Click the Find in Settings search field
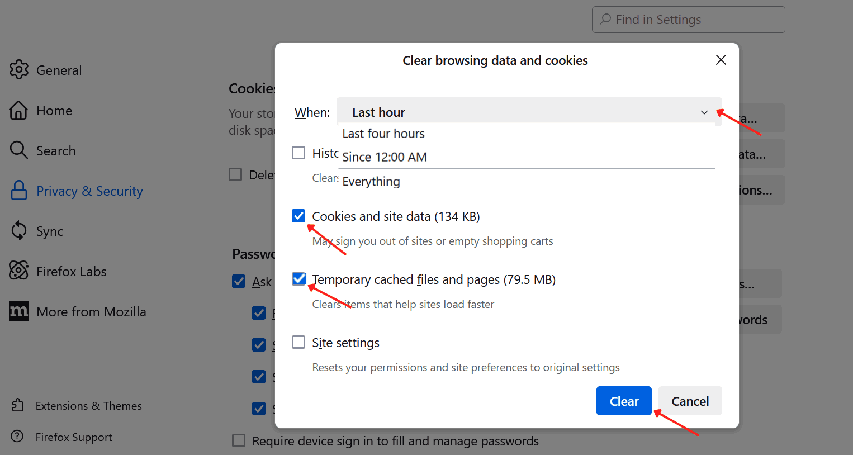853x455 pixels. coord(688,19)
